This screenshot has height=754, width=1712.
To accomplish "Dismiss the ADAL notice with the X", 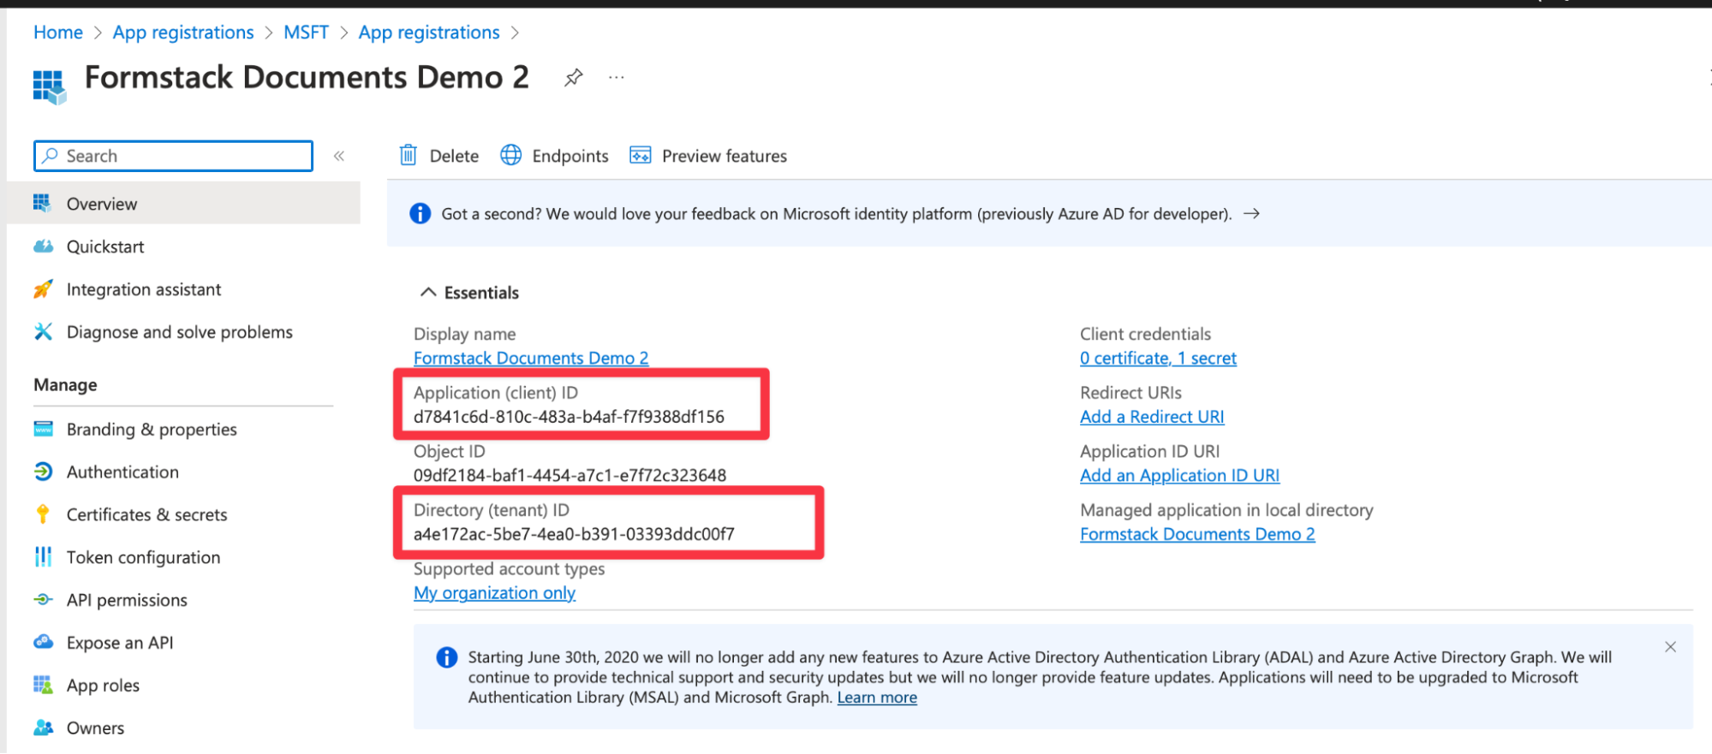I will pyautogui.click(x=1670, y=647).
